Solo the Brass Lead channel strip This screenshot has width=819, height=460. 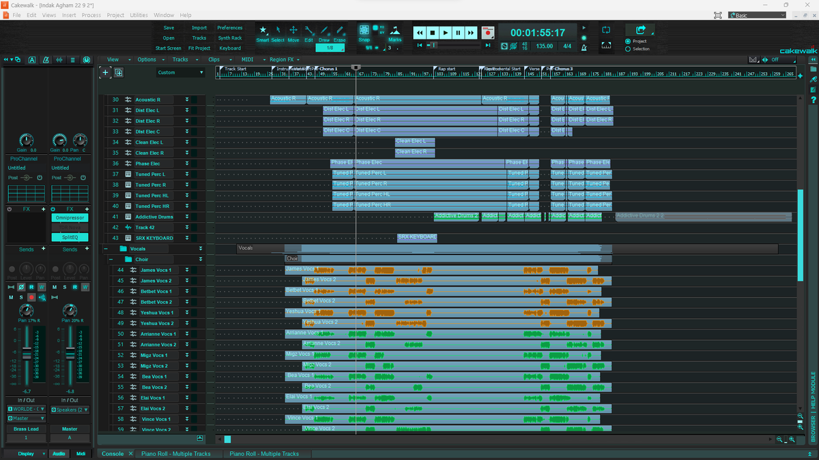(21, 298)
